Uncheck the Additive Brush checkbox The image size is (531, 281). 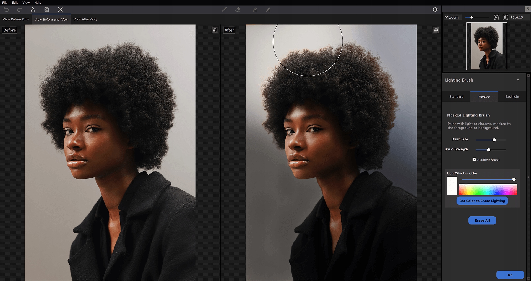click(474, 159)
